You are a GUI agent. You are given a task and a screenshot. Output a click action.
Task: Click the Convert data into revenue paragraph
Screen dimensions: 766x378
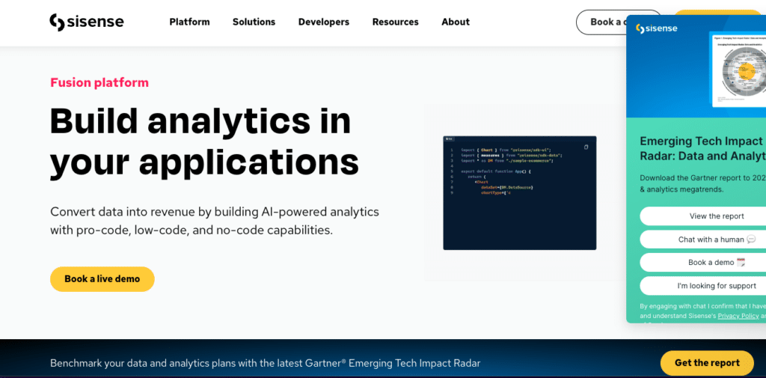(215, 221)
